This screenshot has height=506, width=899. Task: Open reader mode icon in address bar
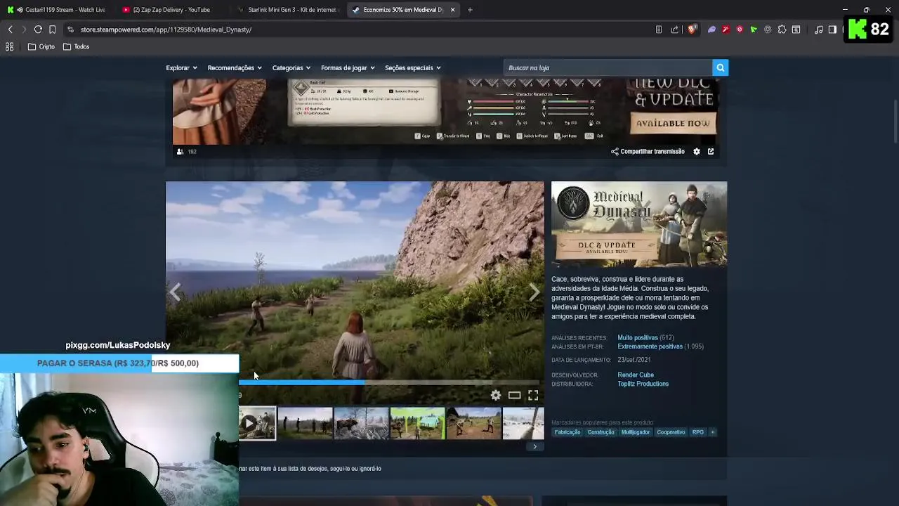tap(659, 30)
